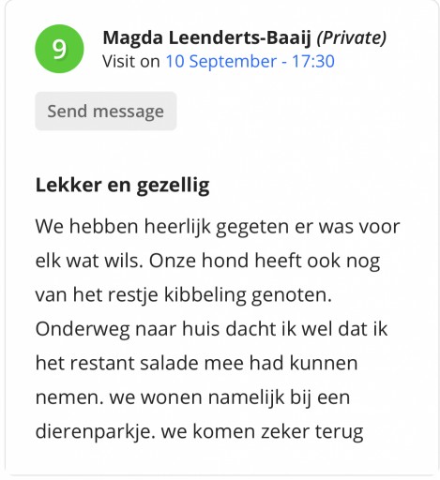Click the 17:30 visit time
The width and height of the screenshot is (440, 480).
(x=313, y=61)
